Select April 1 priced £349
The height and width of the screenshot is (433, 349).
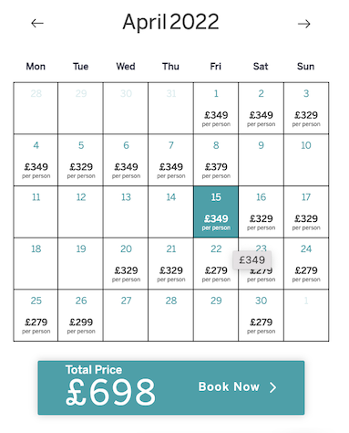click(x=216, y=108)
